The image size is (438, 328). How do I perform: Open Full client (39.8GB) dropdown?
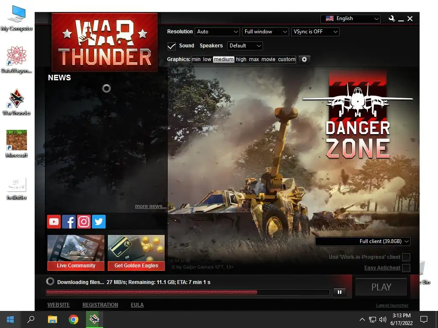tap(363, 241)
